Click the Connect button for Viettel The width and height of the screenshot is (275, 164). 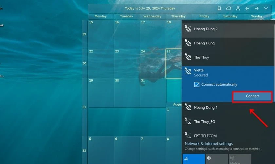point(252,96)
